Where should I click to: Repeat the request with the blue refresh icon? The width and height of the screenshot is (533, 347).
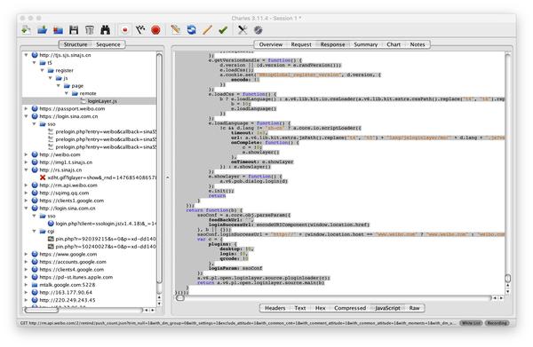[x=191, y=30]
